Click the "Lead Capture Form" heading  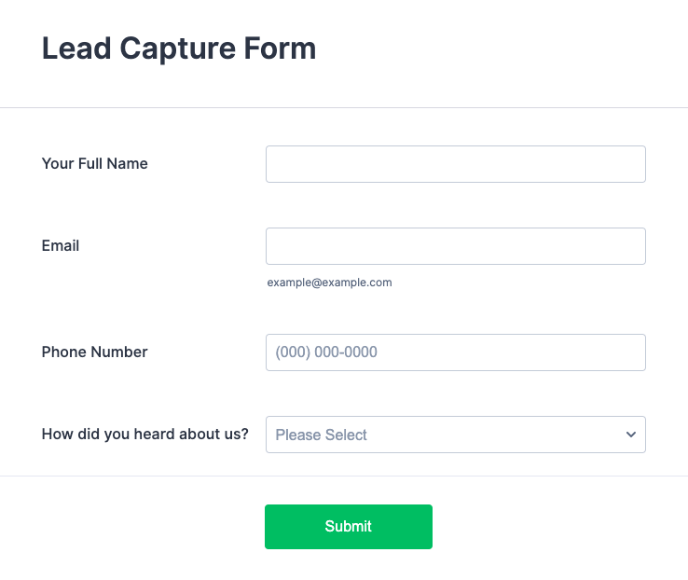point(179,48)
